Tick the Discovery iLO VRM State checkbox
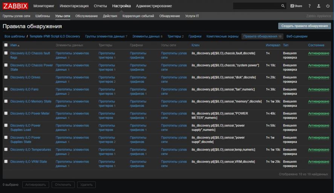Viewport: 334px width, 193px height. point(6,161)
